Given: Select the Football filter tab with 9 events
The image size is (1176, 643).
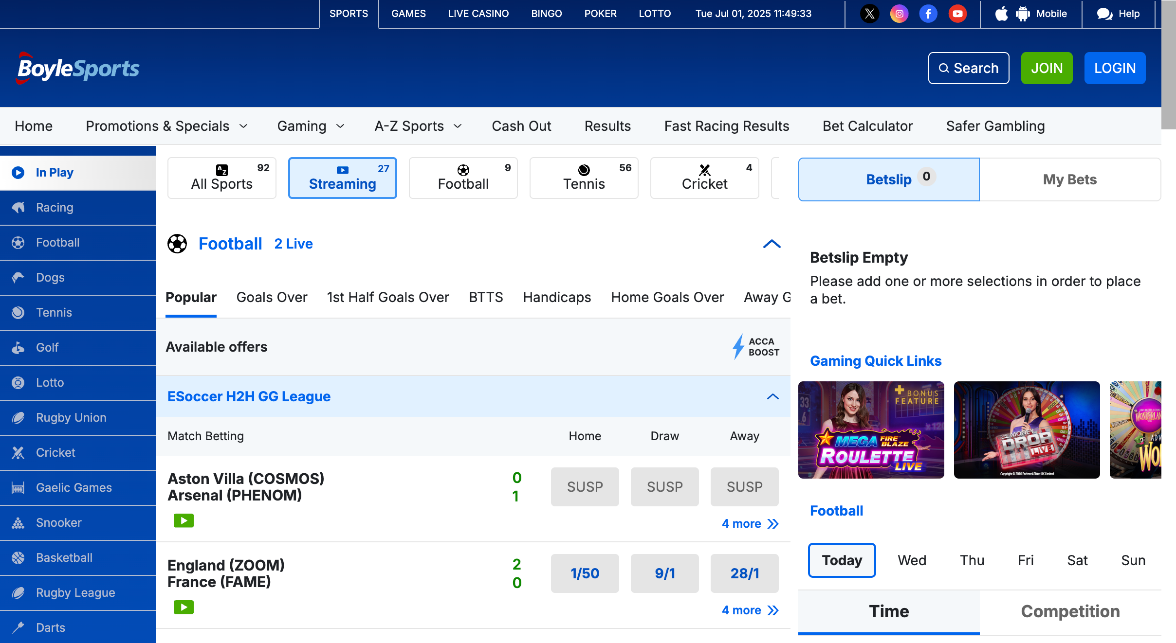Looking at the screenshot, I should pos(463,178).
